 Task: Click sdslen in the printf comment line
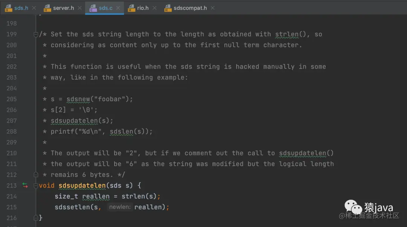(121, 131)
